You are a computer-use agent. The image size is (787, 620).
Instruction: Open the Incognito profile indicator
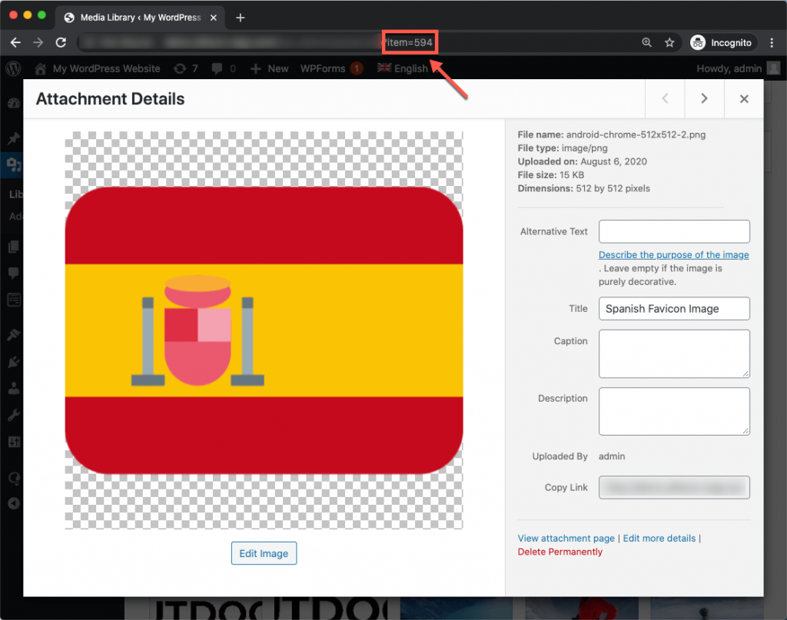click(721, 42)
